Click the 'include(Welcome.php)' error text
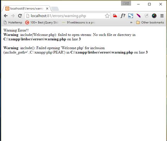Viewport: 167px width, 141px height. [38, 35]
